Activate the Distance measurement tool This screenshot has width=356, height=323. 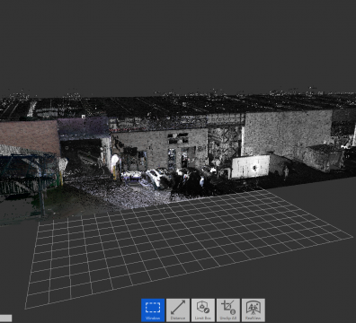(178, 310)
